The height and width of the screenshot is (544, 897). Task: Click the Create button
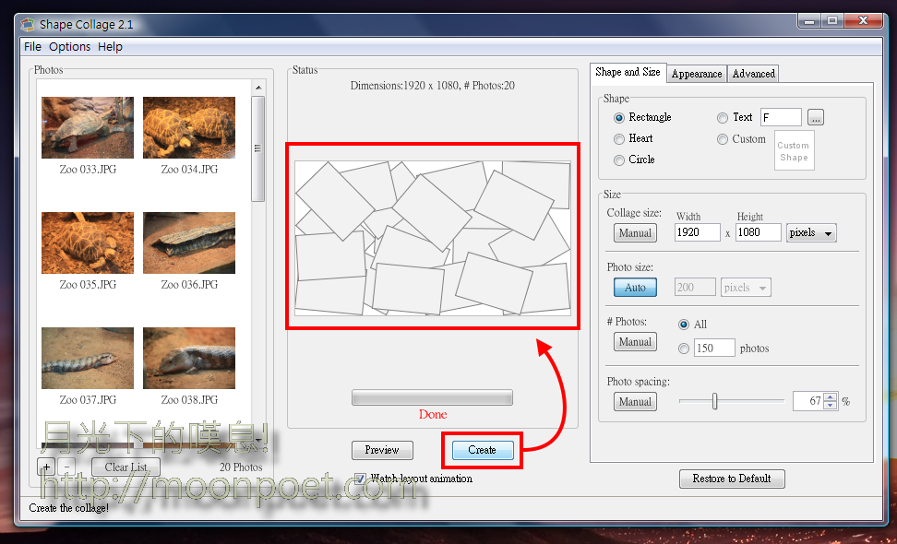point(482,450)
